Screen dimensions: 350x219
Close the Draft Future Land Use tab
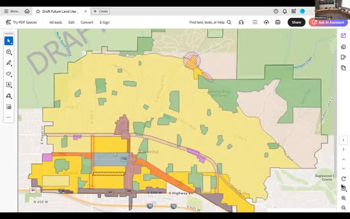(x=86, y=11)
